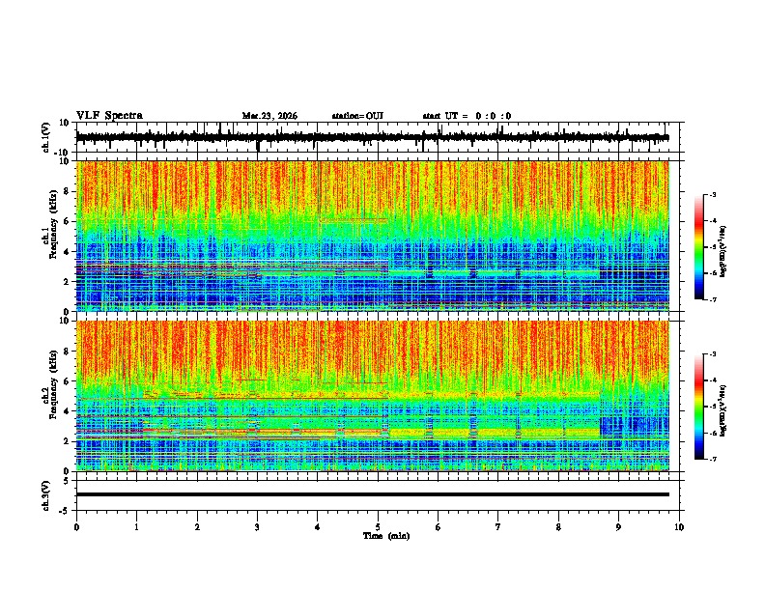Click ch.2 frequency axis tick "4"

tap(67, 411)
